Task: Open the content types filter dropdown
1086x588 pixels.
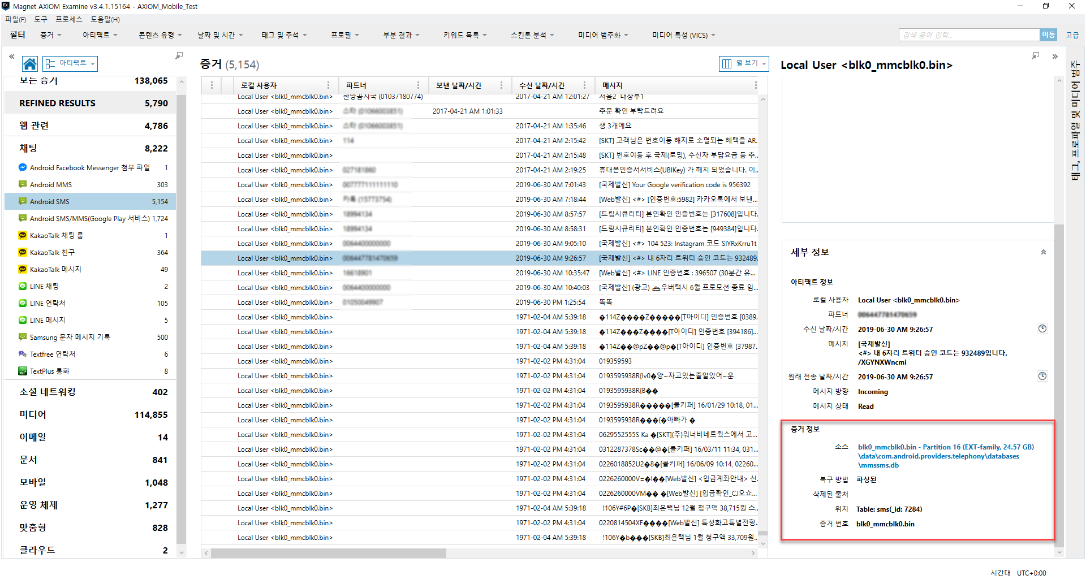Action: 160,35
